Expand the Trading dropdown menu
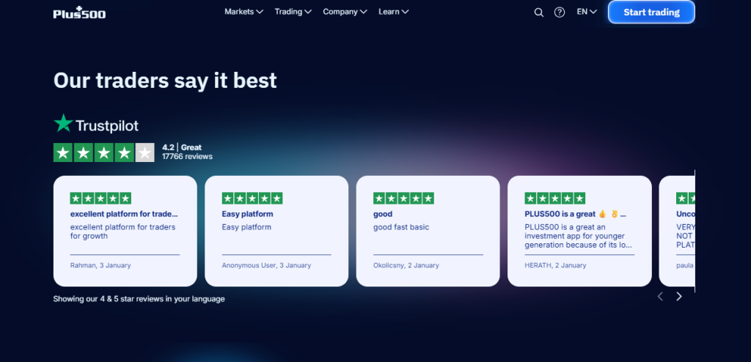 click(x=293, y=12)
